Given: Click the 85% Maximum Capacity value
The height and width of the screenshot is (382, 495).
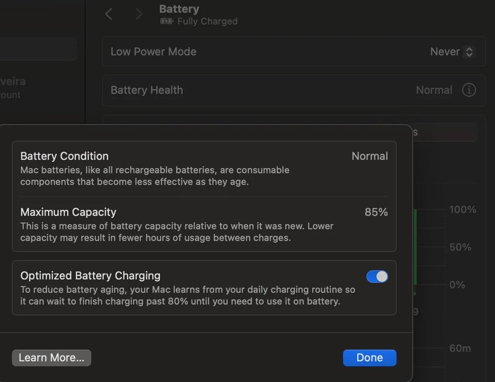Looking at the screenshot, I should 376,212.
